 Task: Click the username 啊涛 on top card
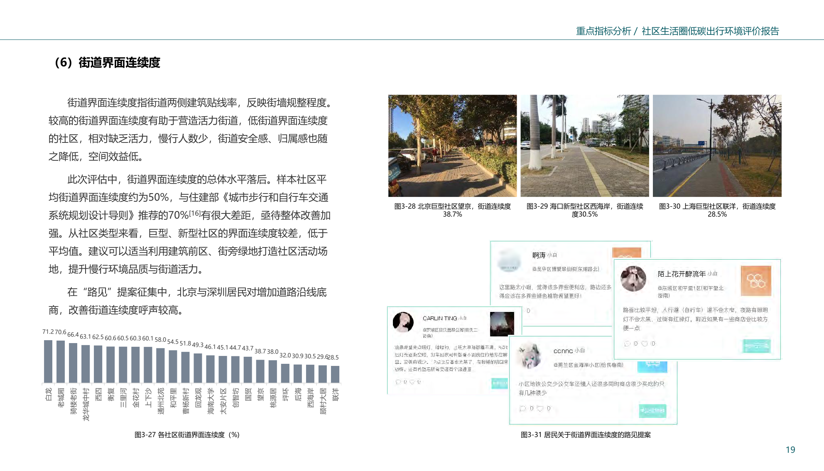[539, 255]
